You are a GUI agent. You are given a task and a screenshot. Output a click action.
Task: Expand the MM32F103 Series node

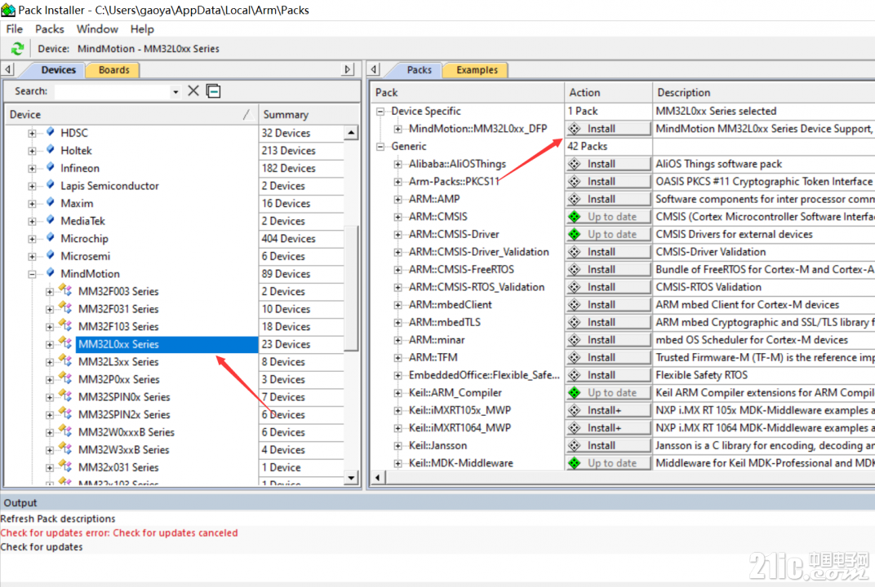50,327
